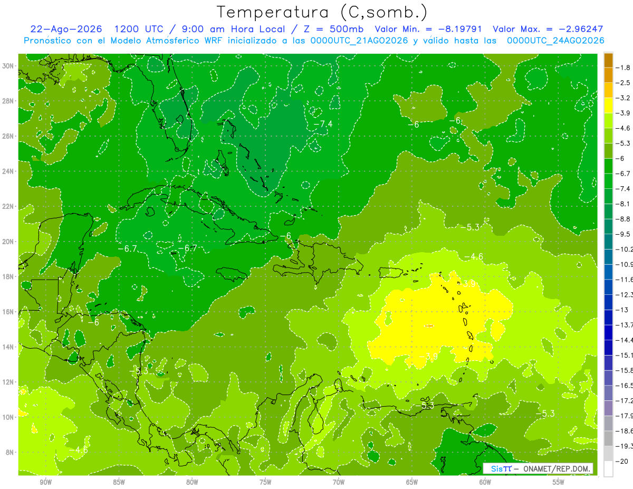
Task: Select the colorbar segment between -6 and -6.7
Action: pyautogui.click(x=608, y=166)
